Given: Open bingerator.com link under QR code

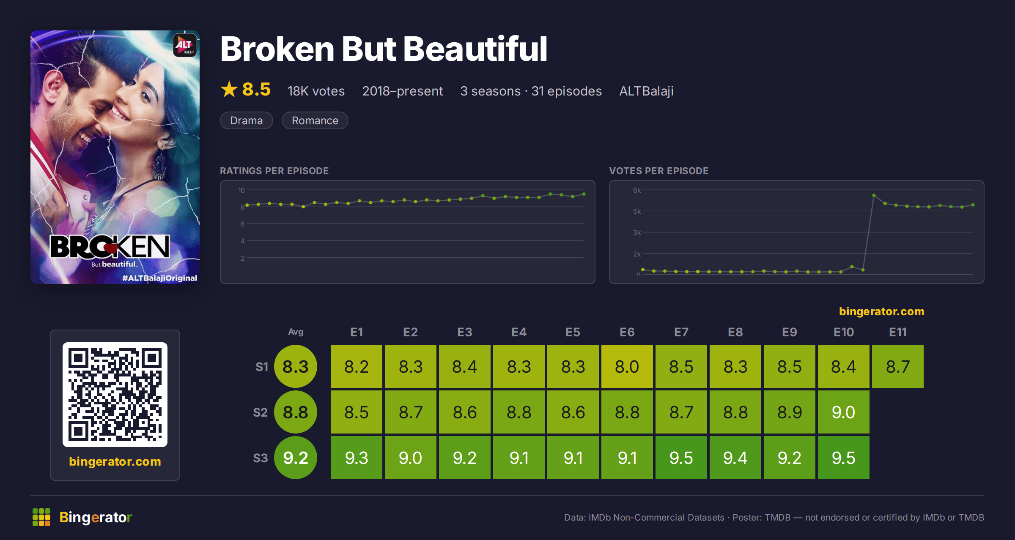Looking at the screenshot, I should pos(115,461).
